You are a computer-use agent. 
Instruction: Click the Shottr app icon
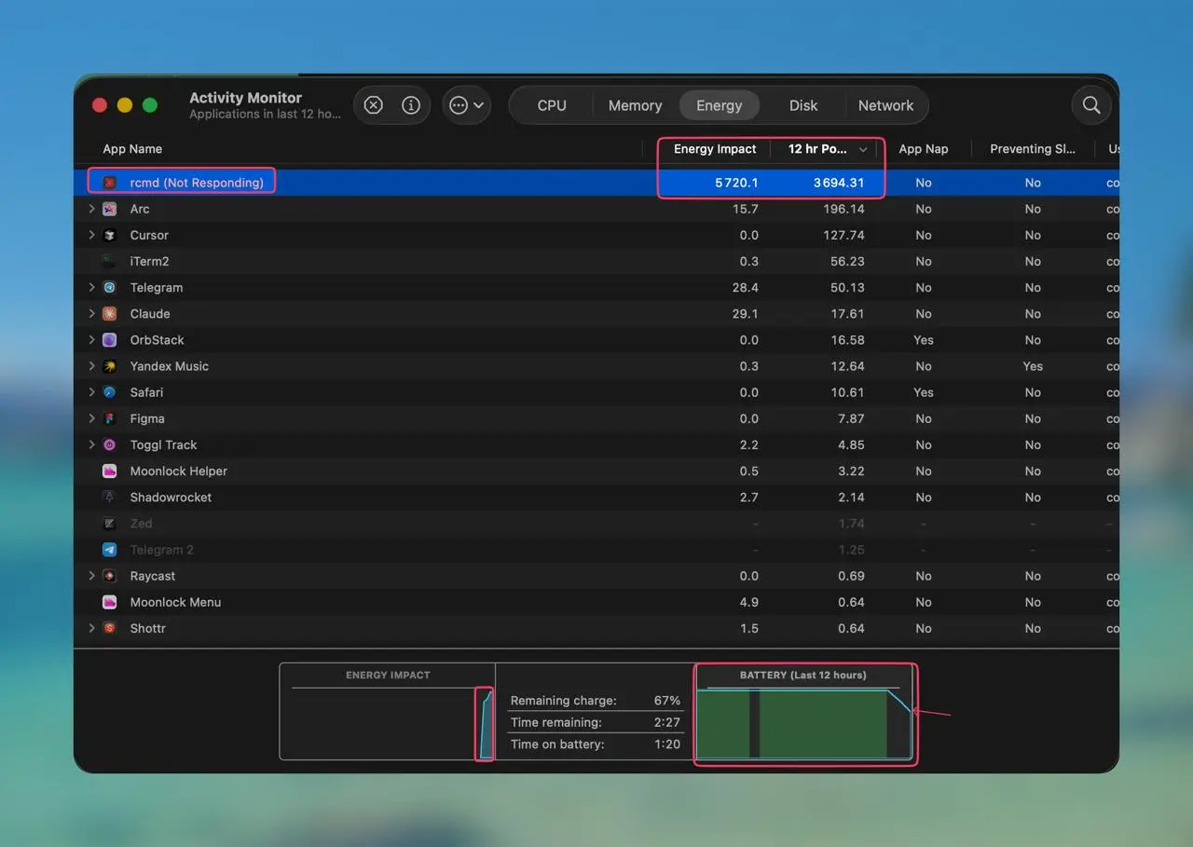coord(110,628)
